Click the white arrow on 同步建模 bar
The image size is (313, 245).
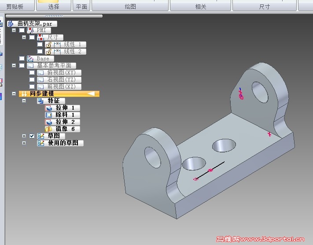91,93
